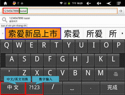Tap the battery indicator icon
The height and width of the screenshot is (95, 125).
pos(69,3)
